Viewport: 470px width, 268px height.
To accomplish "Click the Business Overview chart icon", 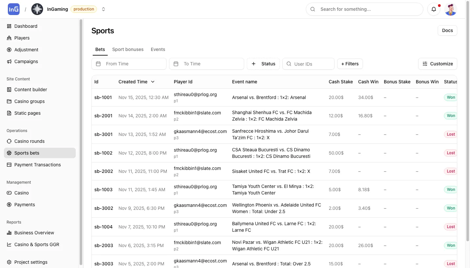I will tap(9, 233).
